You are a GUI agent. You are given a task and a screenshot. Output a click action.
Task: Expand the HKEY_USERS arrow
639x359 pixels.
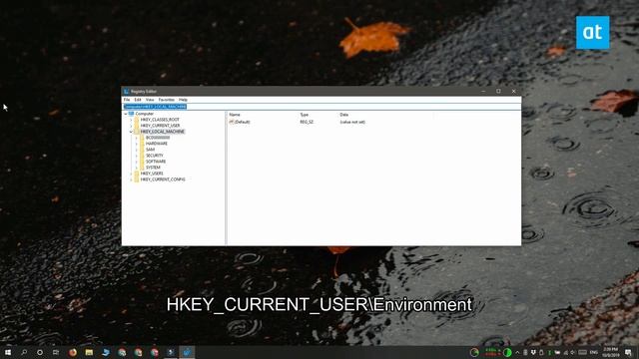pyautogui.click(x=131, y=174)
